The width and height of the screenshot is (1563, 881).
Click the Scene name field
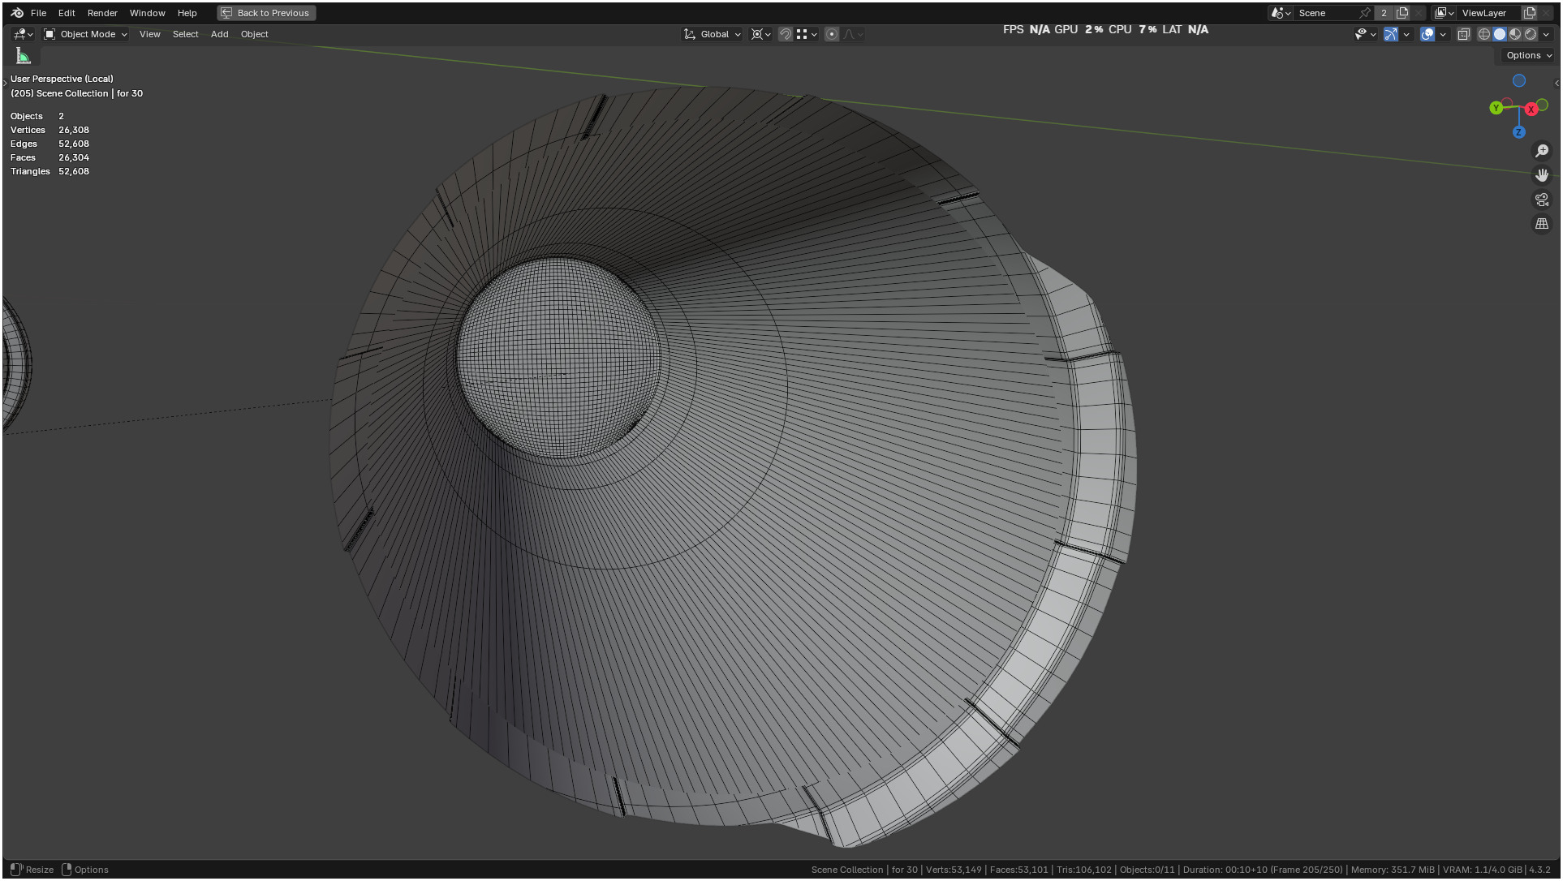click(x=1324, y=13)
